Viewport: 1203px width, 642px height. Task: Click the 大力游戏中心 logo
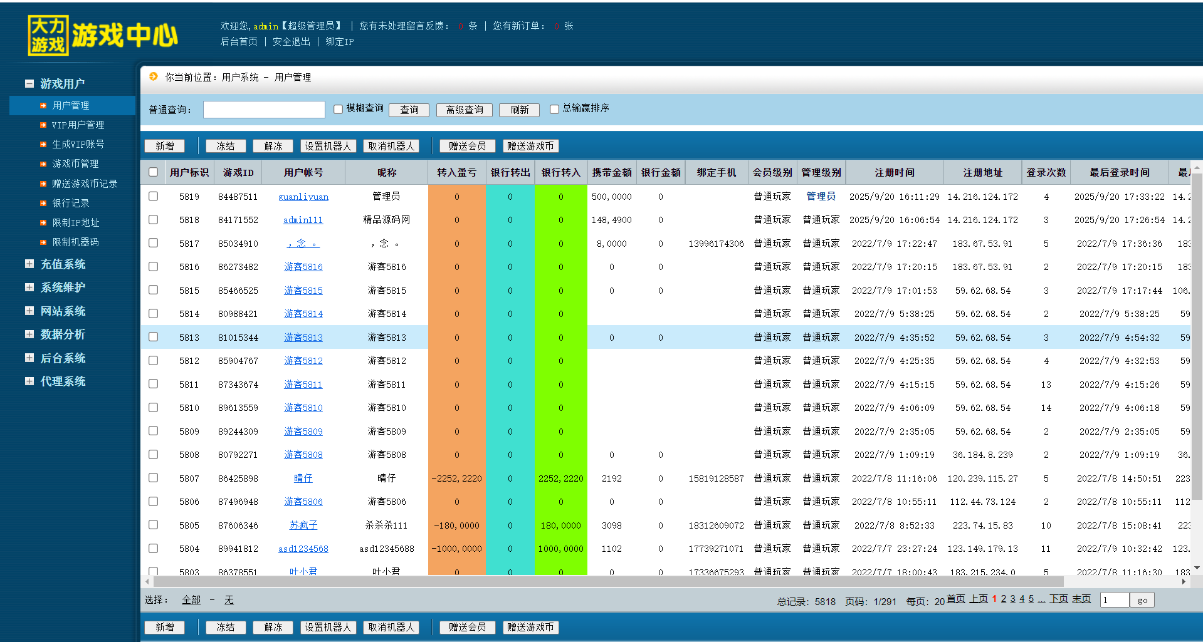[103, 35]
